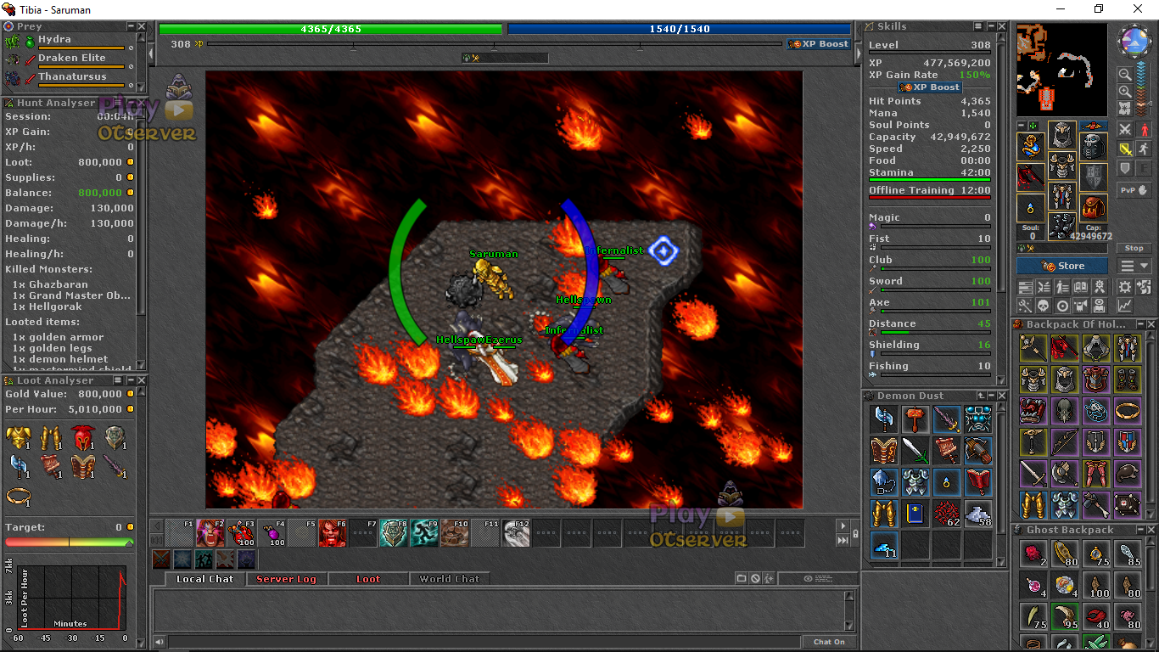Click XP Boost button in top bar

click(819, 44)
